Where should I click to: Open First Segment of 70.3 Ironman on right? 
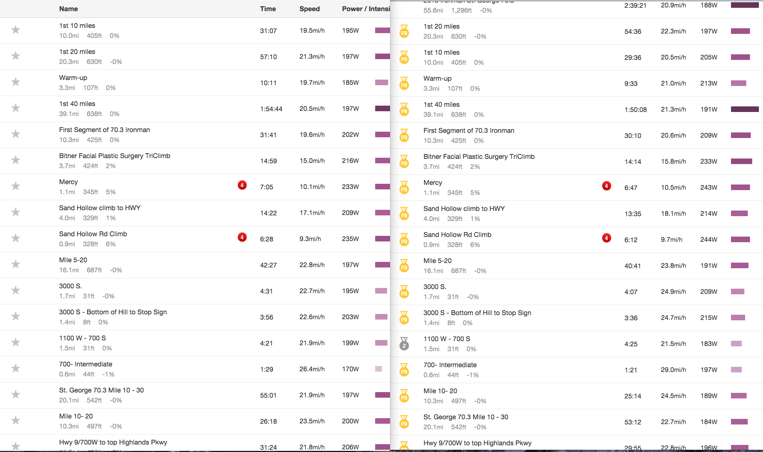click(x=469, y=131)
